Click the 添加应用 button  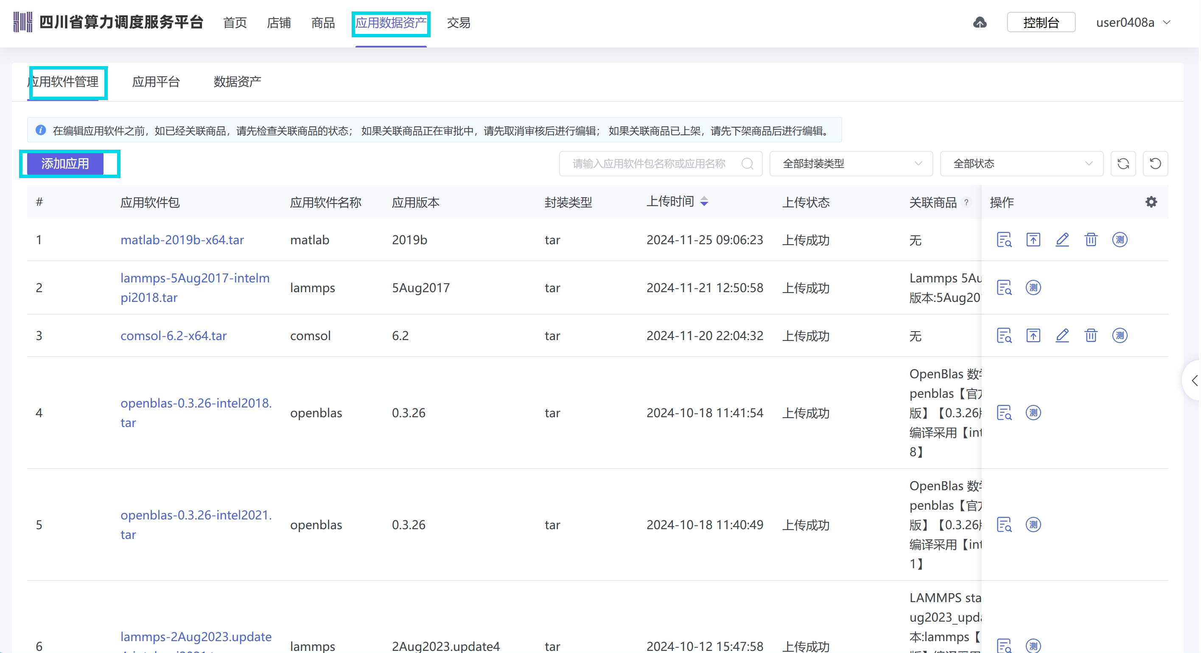point(65,164)
